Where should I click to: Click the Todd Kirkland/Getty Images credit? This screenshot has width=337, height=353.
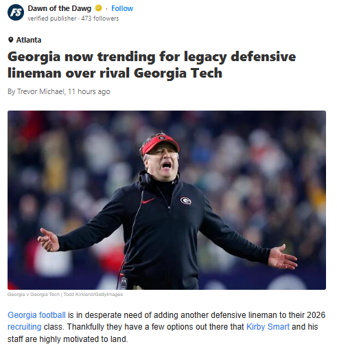(93, 295)
